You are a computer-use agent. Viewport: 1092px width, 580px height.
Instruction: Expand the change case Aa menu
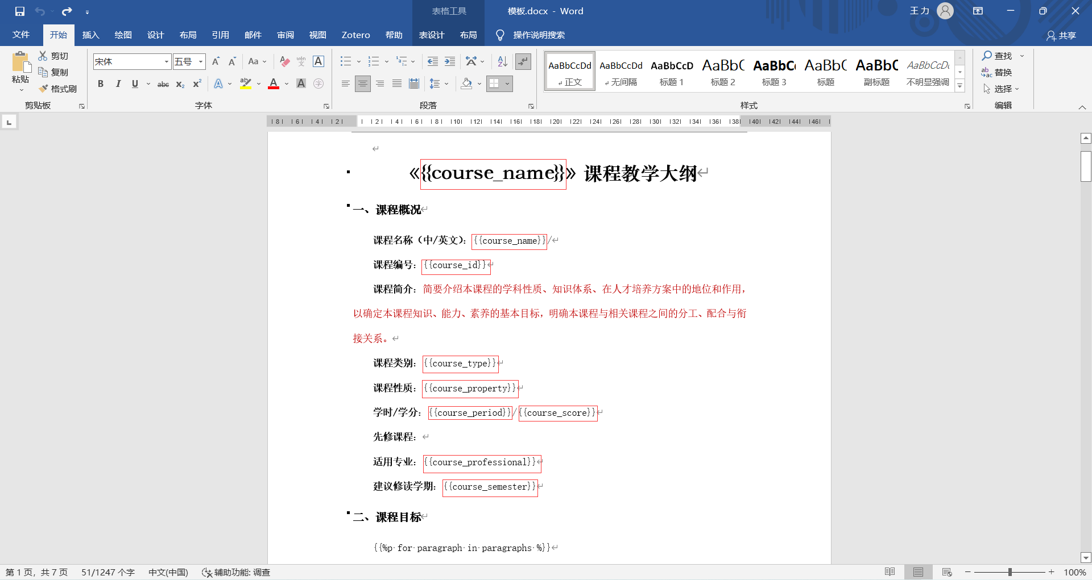(257, 61)
